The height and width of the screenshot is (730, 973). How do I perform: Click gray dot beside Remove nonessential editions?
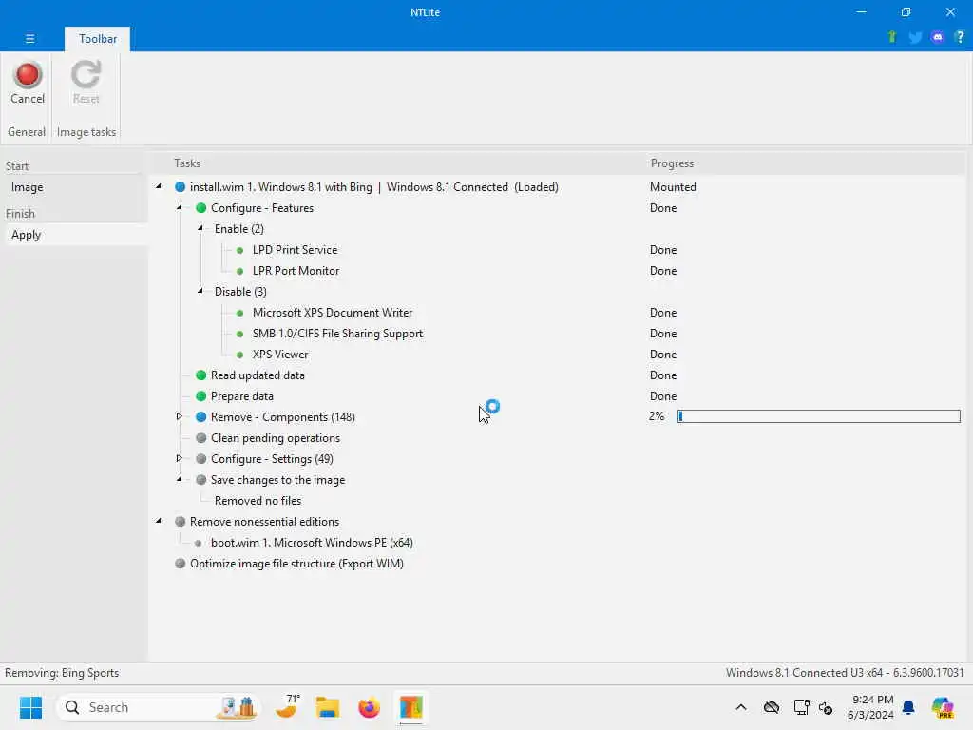[x=180, y=522]
